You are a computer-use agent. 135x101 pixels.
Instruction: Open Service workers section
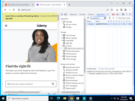(71, 25)
